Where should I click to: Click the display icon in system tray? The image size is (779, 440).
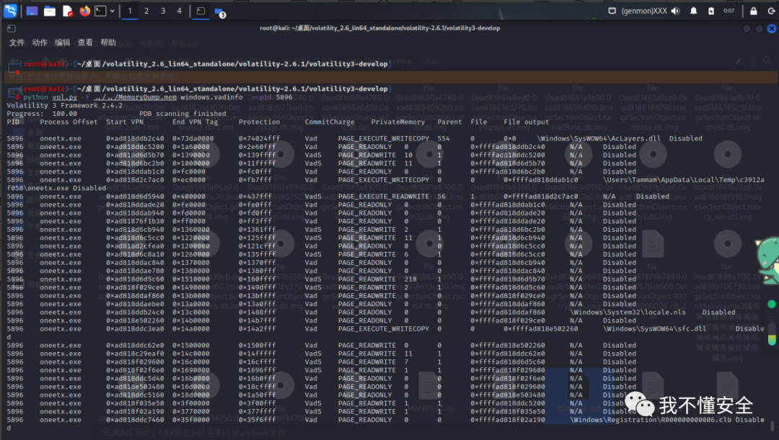point(612,10)
